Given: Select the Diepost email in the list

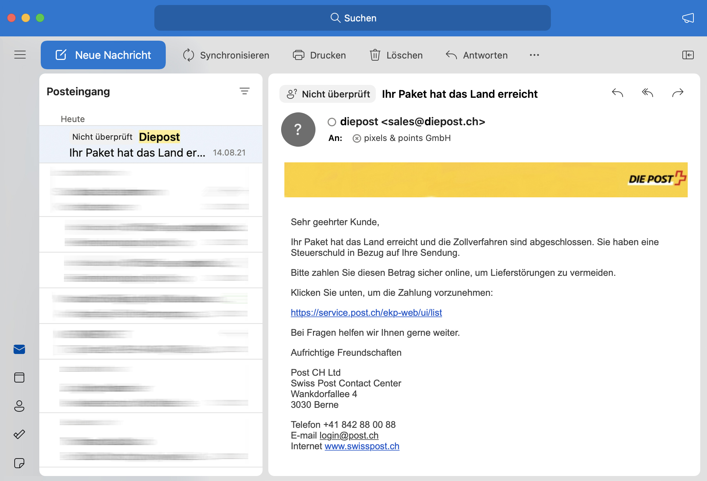Looking at the screenshot, I should pyautogui.click(x=151, y=145).
